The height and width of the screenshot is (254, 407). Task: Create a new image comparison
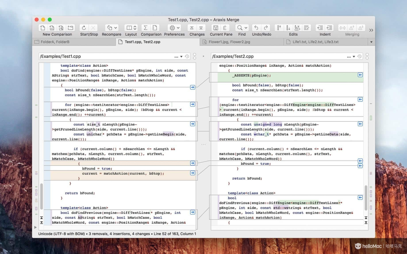(61, 28)
